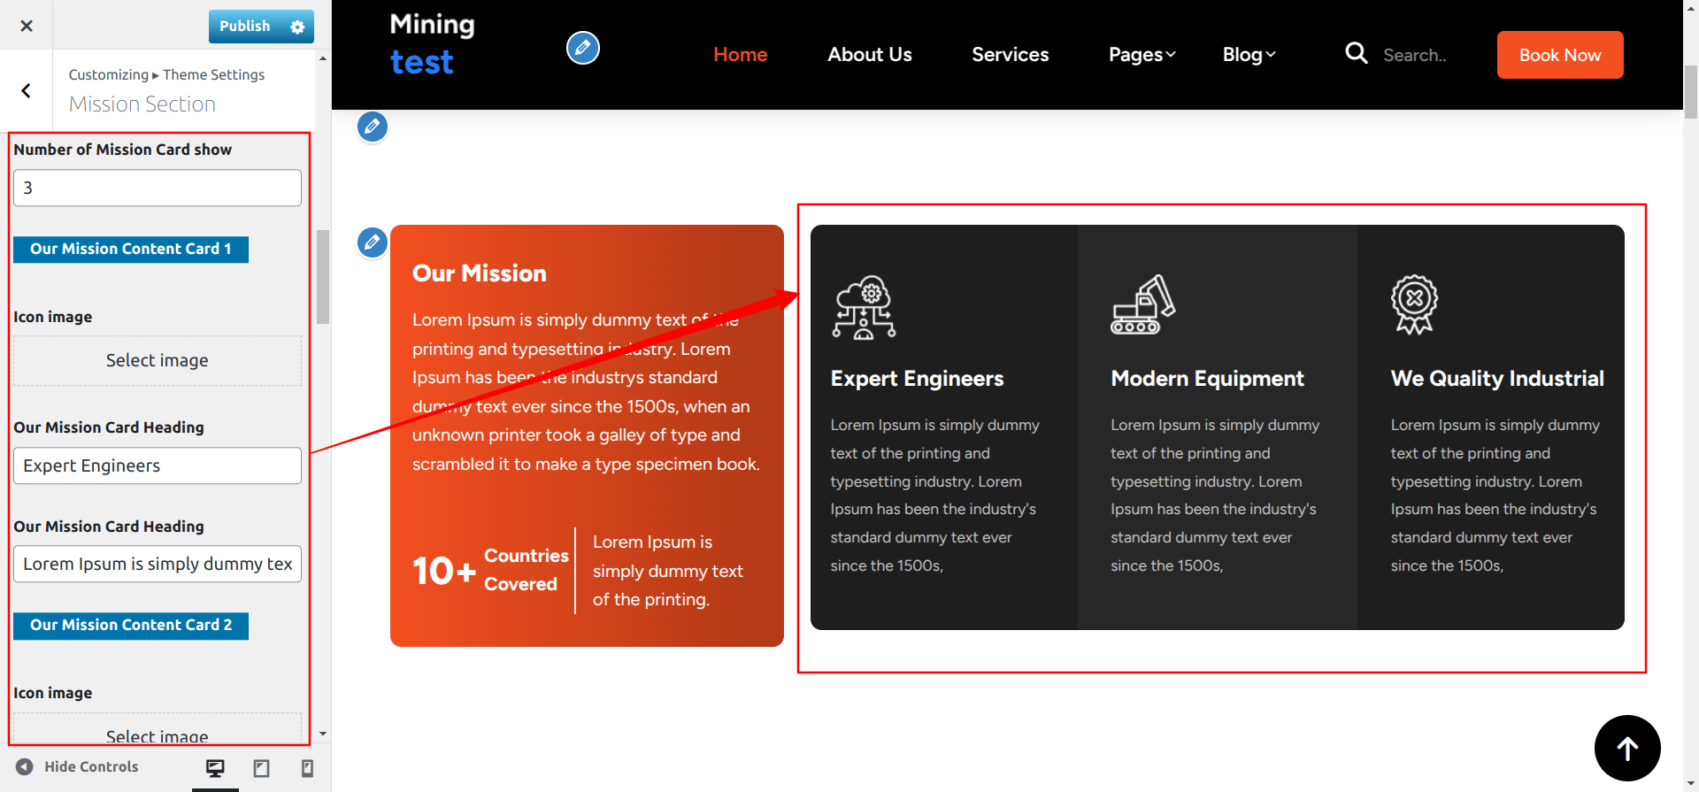
Task: Switch to mobile preview mode
Action: [307, 767]
